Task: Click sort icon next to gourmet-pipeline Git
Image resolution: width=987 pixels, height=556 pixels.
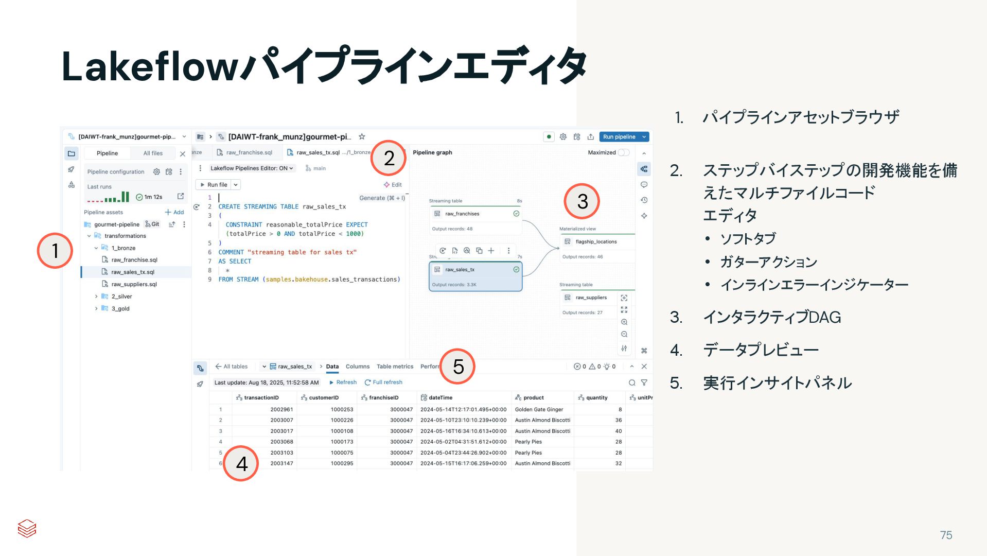Action: pos(172,224)
